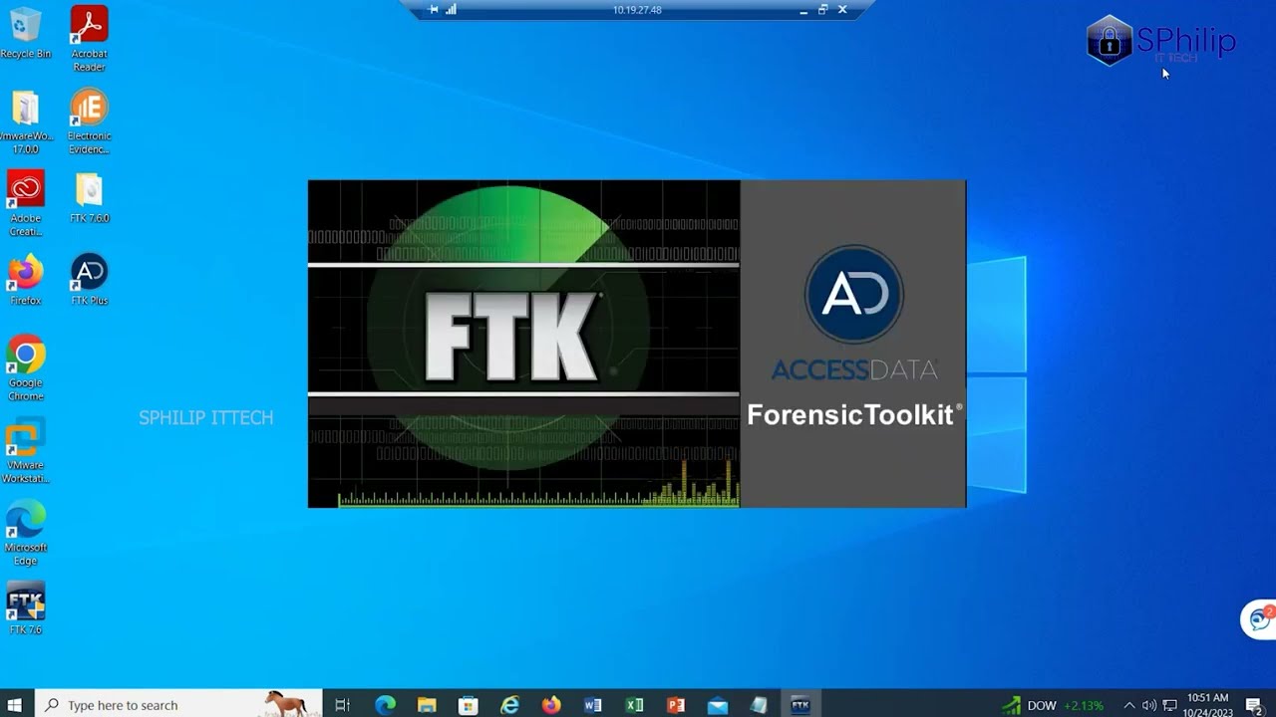Viewport: 1276px width, 717px height.
Task: Open the clock showing 10:51 AM
Action: click(x=1207, y=705)
